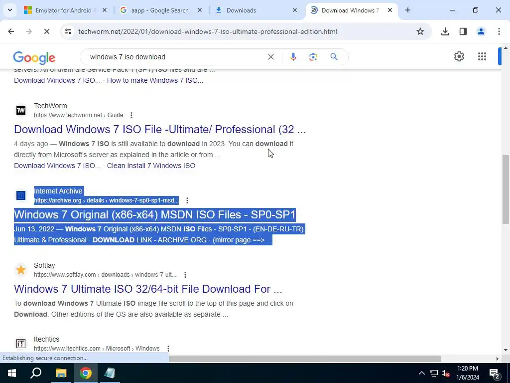Image resolution: width=510 pixels, height=383 pixels.
Task: Open clock showing 1:20 PM
Action: [468, 373]
